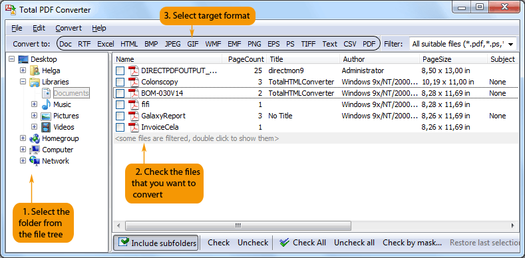Open the File menu
Image resolution: width=525 pixels, height=258 pixels.
click(17, 28)
